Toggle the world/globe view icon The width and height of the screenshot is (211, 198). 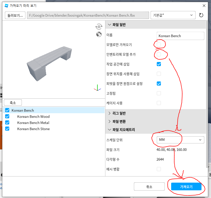(x=99, y=34)
